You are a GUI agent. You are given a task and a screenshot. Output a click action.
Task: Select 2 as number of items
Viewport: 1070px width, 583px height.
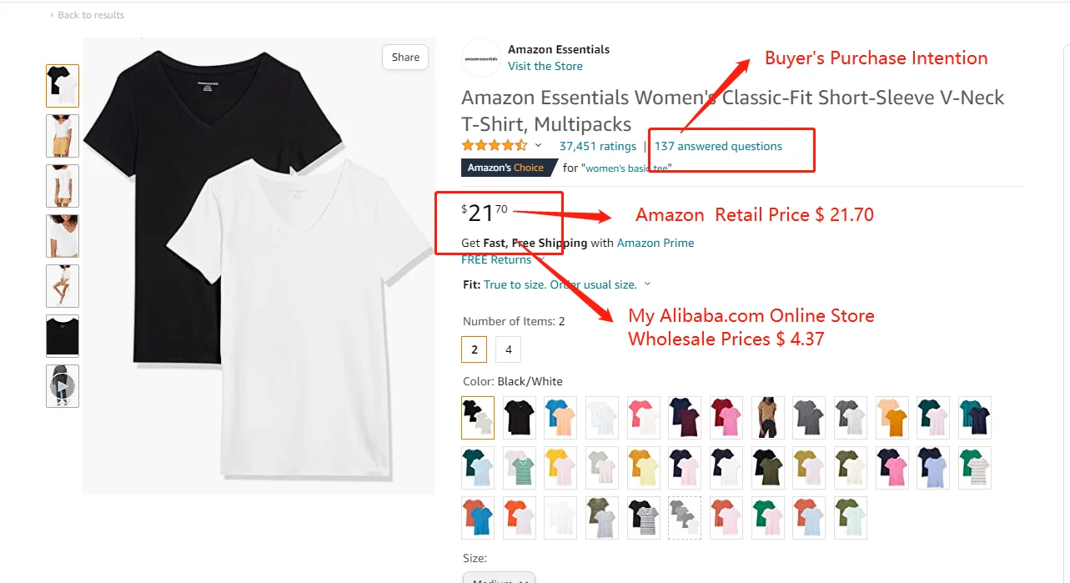(x=475, y=349)
